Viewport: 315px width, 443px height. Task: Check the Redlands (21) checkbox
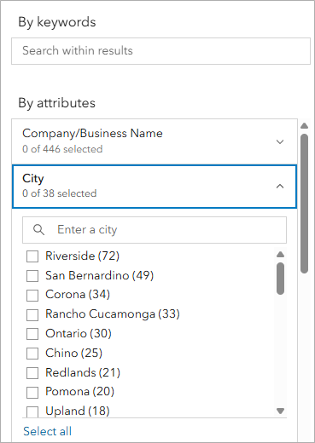(x=32, y=373)
